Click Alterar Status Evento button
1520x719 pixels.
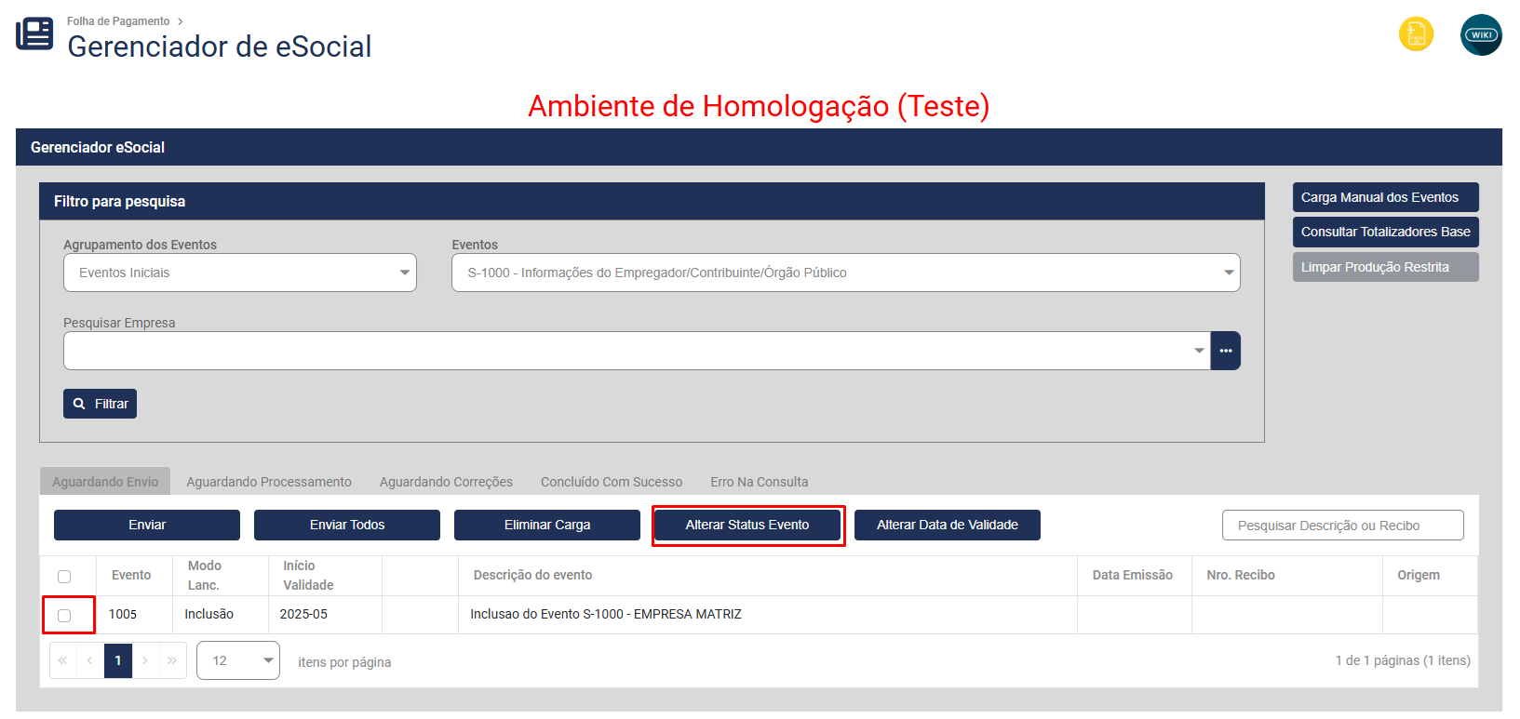pyautogui.click(x=747, y=525)
